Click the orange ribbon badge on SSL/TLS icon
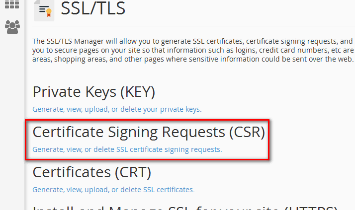Viewport: 355px width, 210px height. [48, 13]
